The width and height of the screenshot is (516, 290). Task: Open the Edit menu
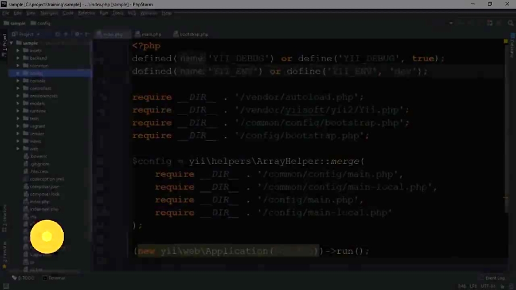pos(17,13)
